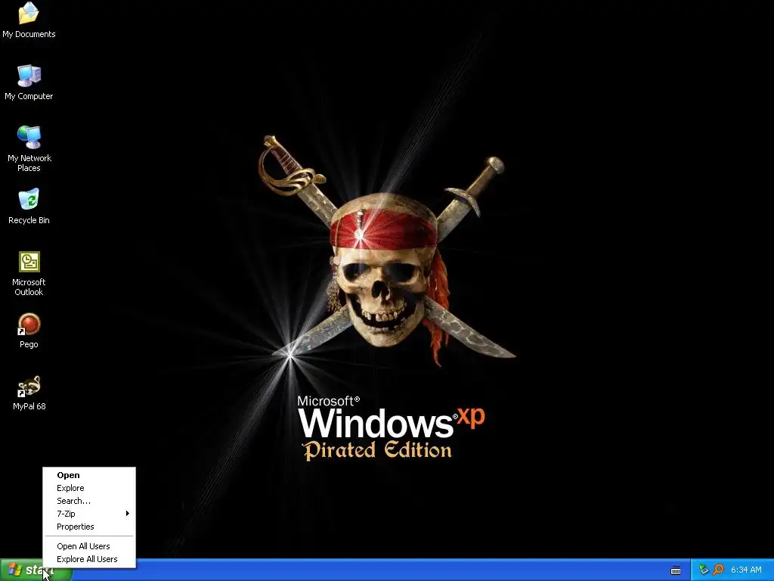Click the Start button
The image size is (774, 581).
coord(36,570)
